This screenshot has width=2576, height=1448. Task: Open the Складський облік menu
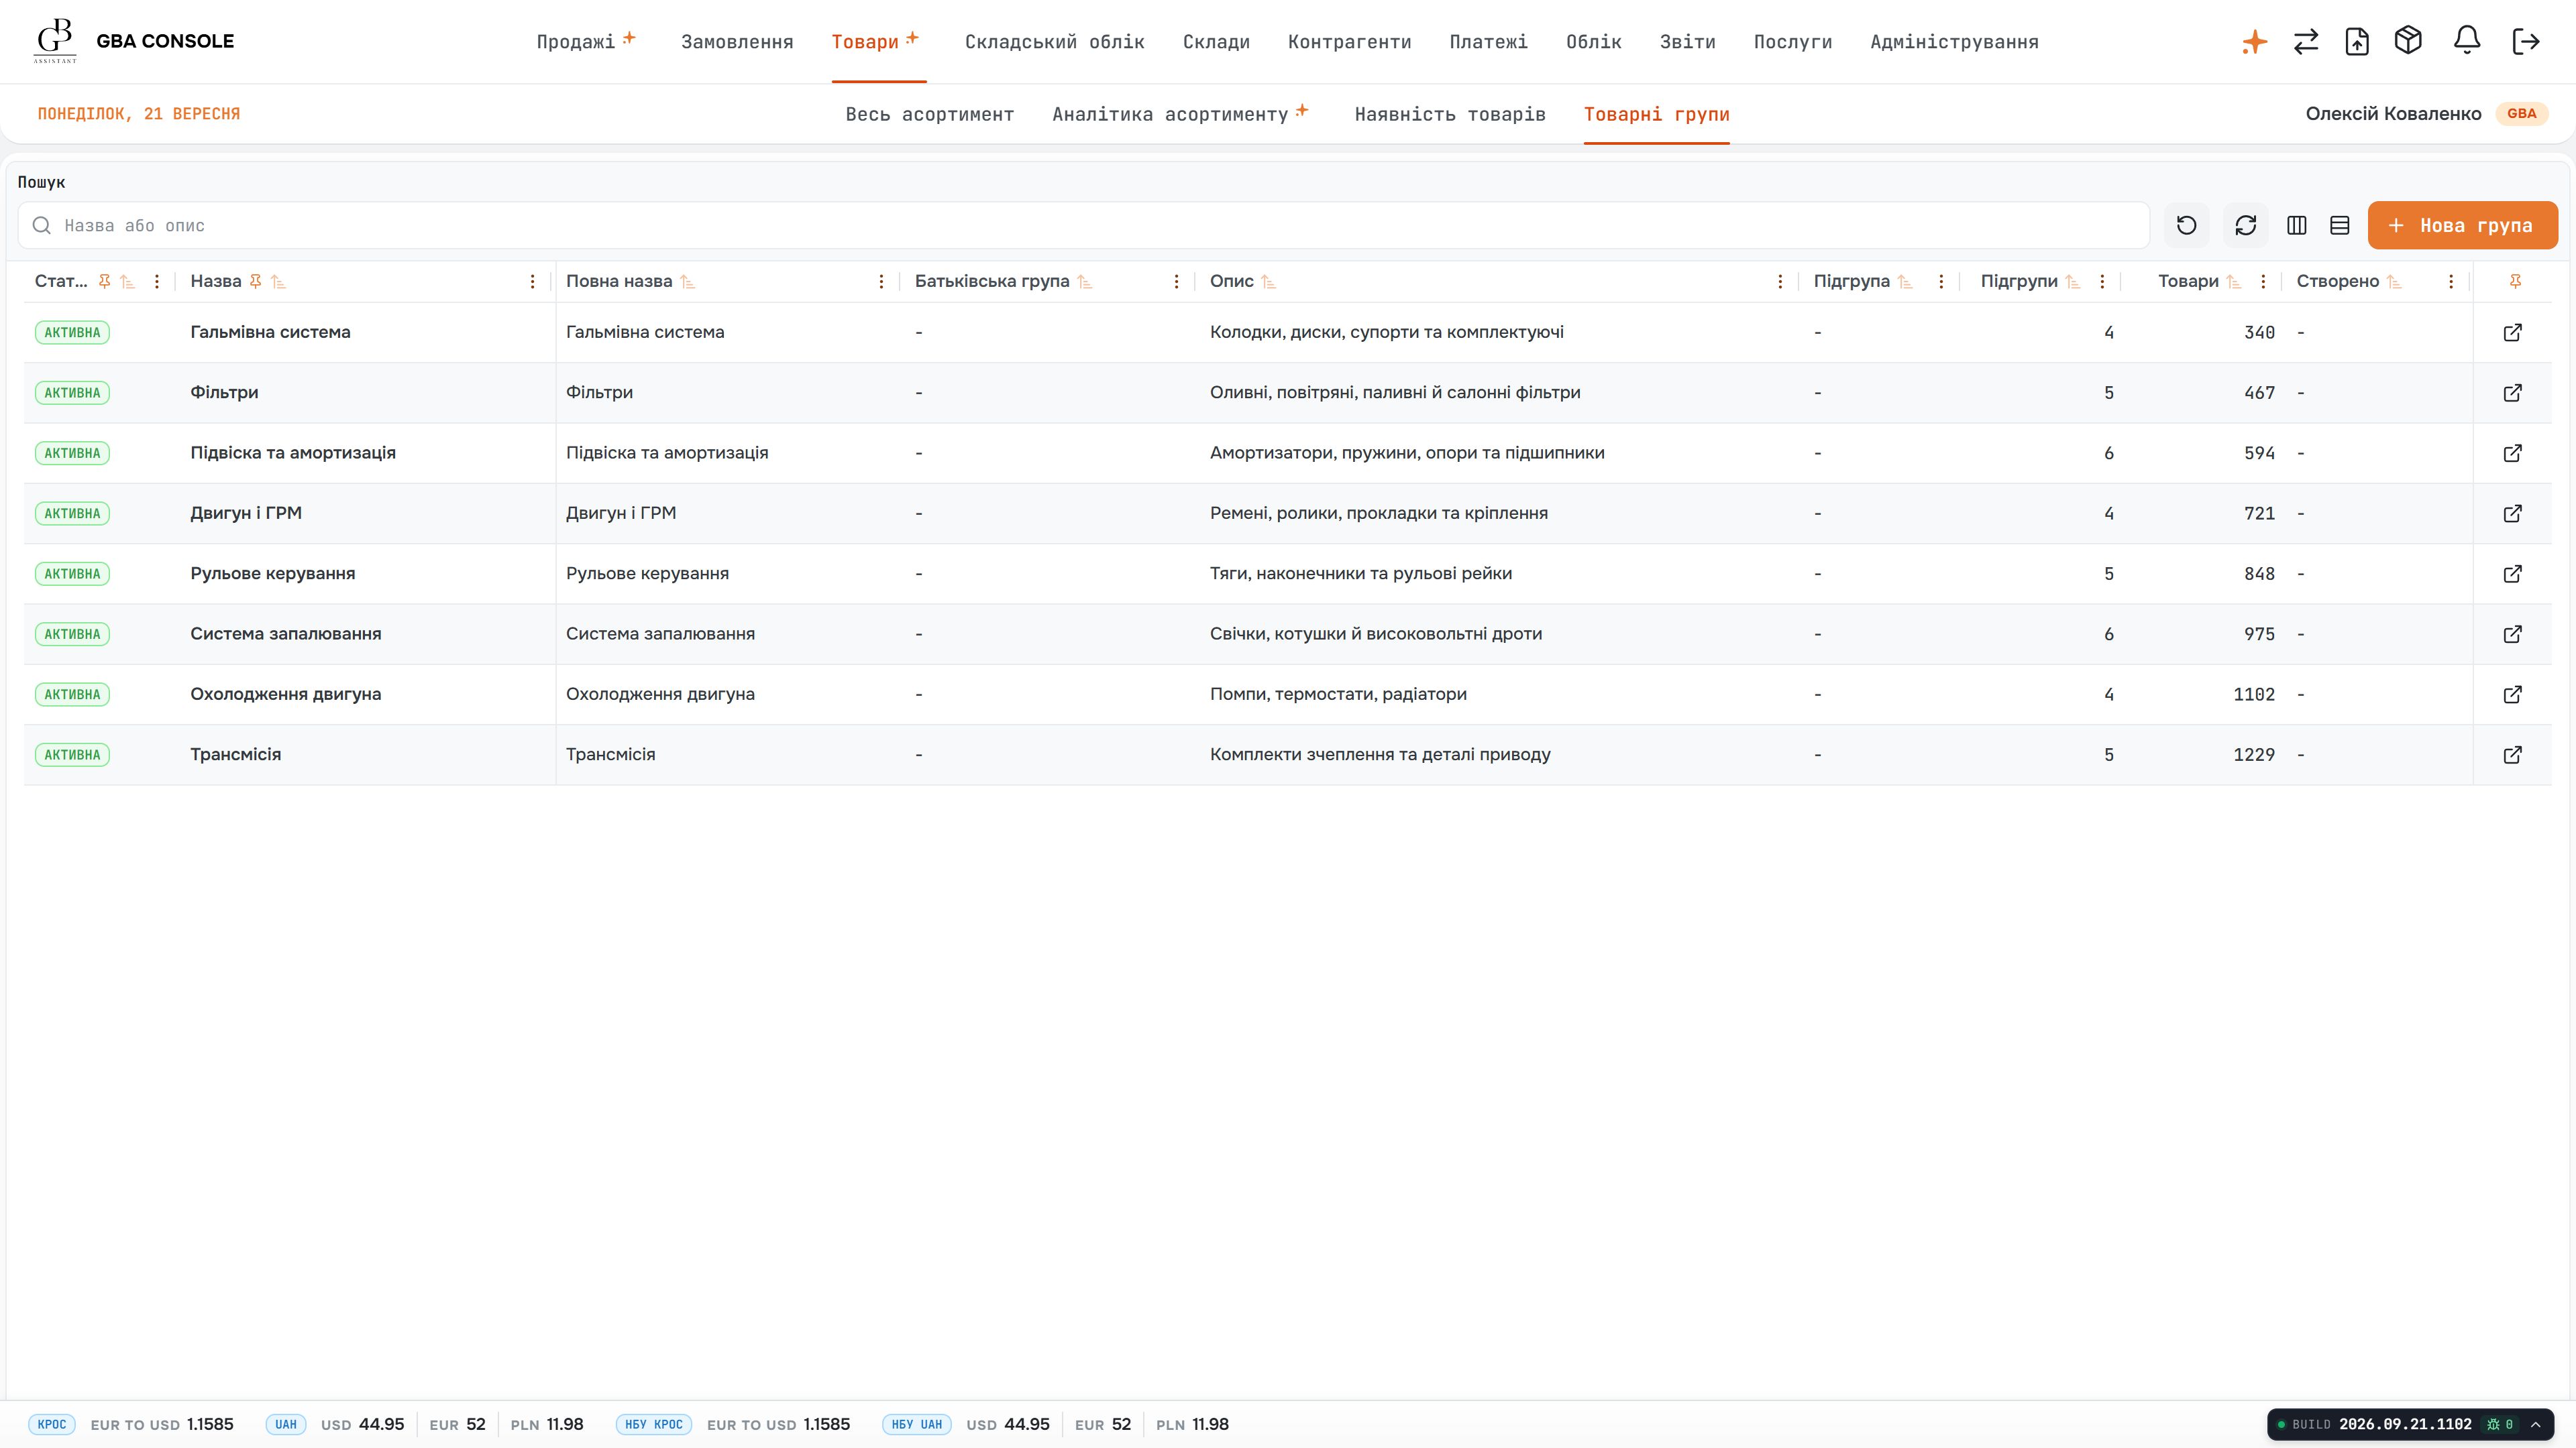[1054, 42]
